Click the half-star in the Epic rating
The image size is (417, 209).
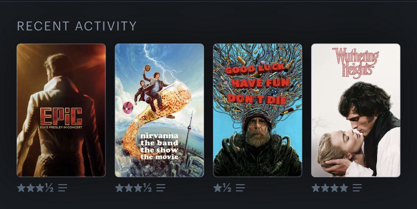pyautogui.click(x=49, y=188)
